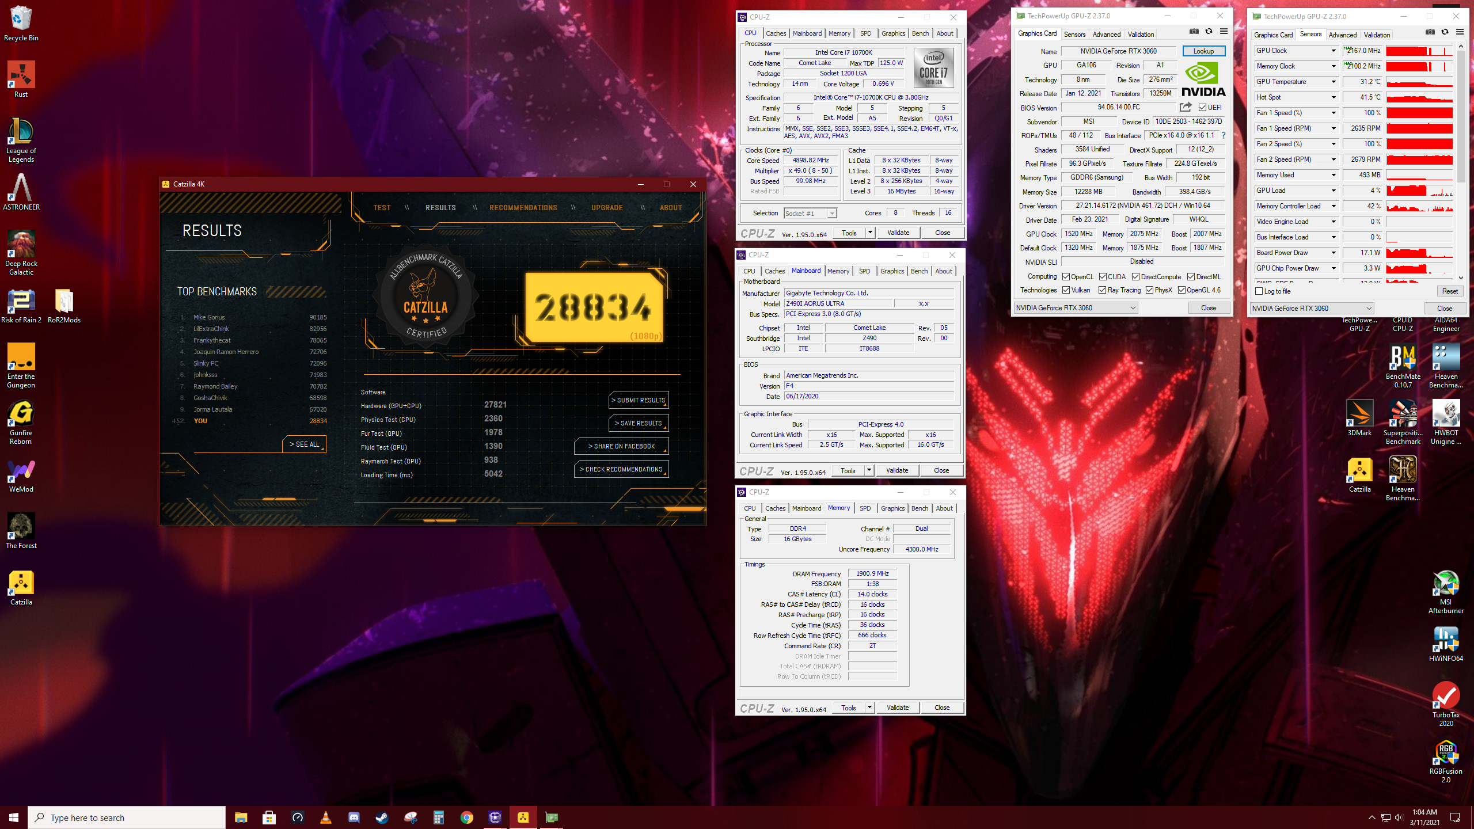The width and height of the screenshot is (1474, 829).
Task: Select League of Legends desktop icon
Action: pos(21,140)
